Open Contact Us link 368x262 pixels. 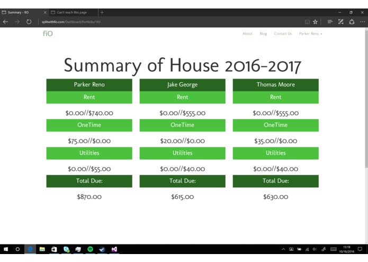pyautogui.click(x=283, y=33)
